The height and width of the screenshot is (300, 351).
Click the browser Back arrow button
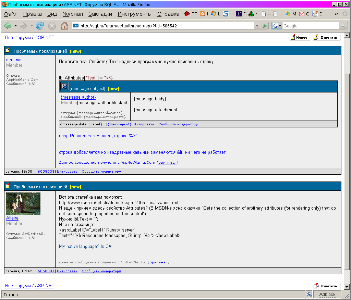point(8,26)
